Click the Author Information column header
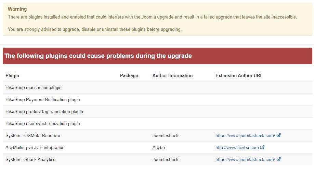The width and height of the screenshot is (314, 170). [x=172, y=76]
